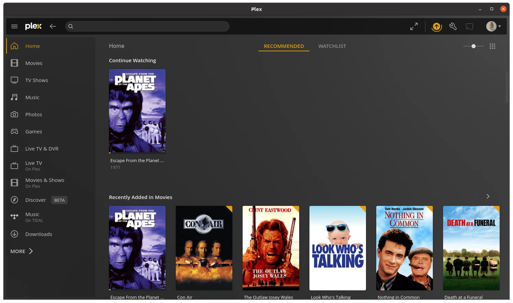
Task: Click the back arrow in top bar
Action: tap(53, 26)
